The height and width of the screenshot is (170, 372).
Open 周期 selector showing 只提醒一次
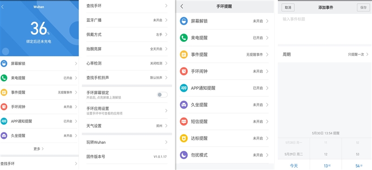pos(325,54)
